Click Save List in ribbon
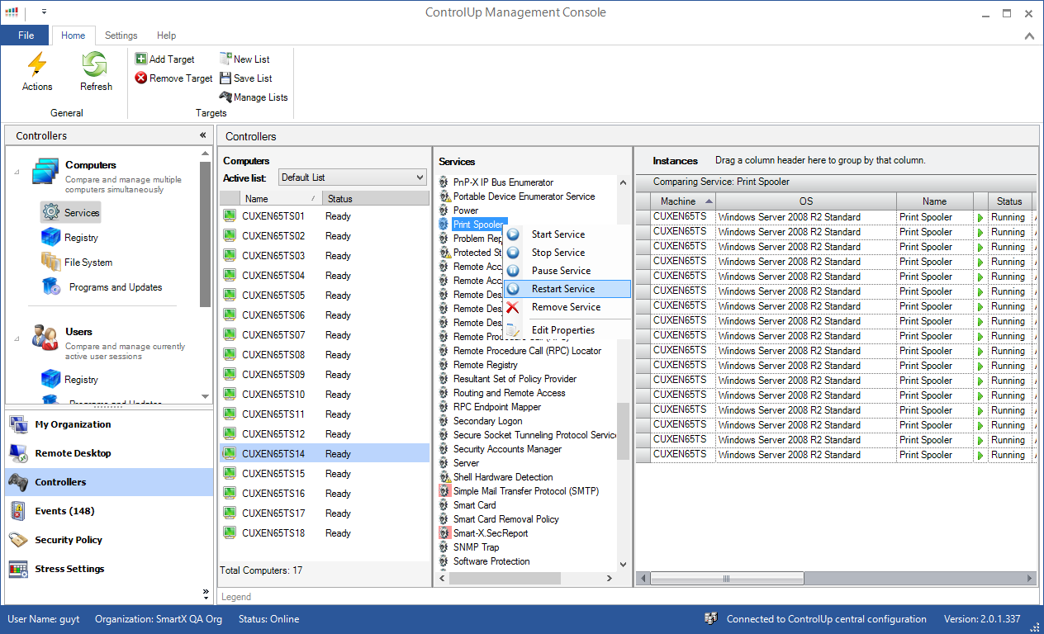This screenshot has width=1044, height=634. pos(245,78)
